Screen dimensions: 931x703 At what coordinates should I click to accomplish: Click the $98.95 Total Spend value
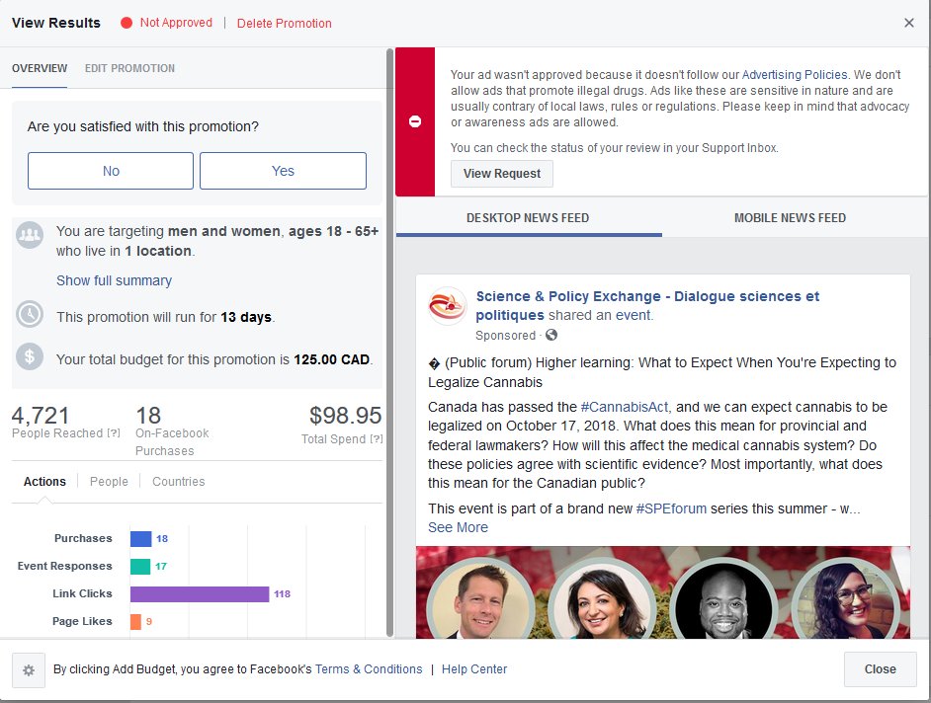coord(346,415)
